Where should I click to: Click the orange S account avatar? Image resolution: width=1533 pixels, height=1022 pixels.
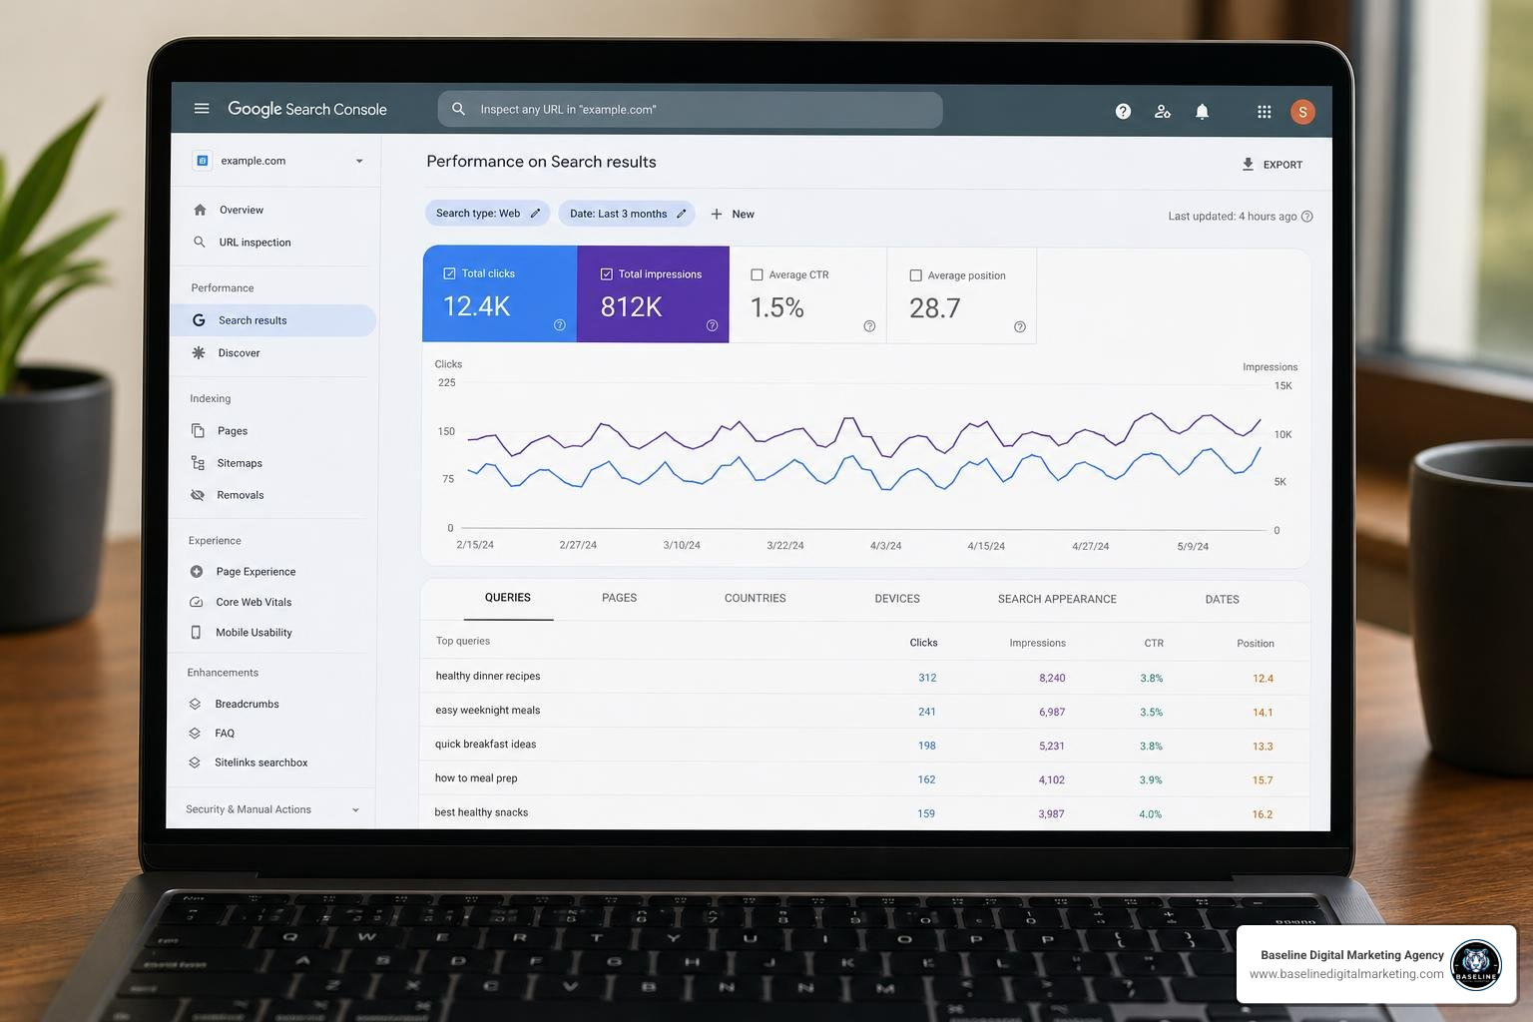(x=1302, y=112)
